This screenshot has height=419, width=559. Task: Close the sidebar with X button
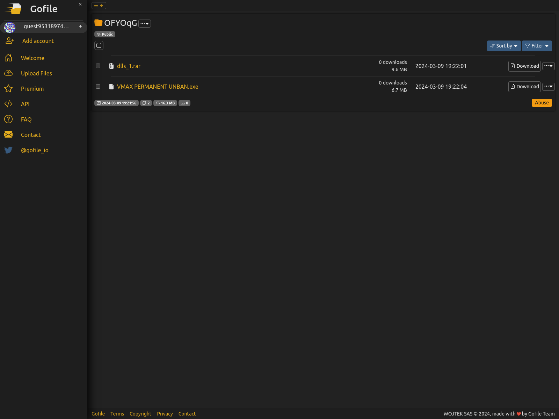80,5
